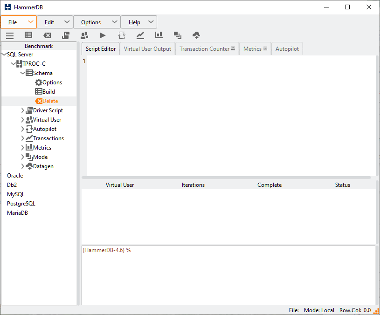Switch to the Virtual User Output tab
Viewport: 380px width, 315px height.
pos(147,49)
